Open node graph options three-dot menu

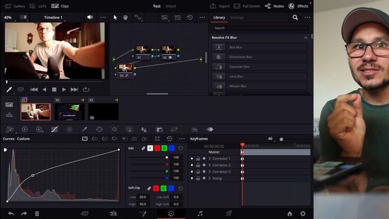pyautogui.click(x=202, y=18)
